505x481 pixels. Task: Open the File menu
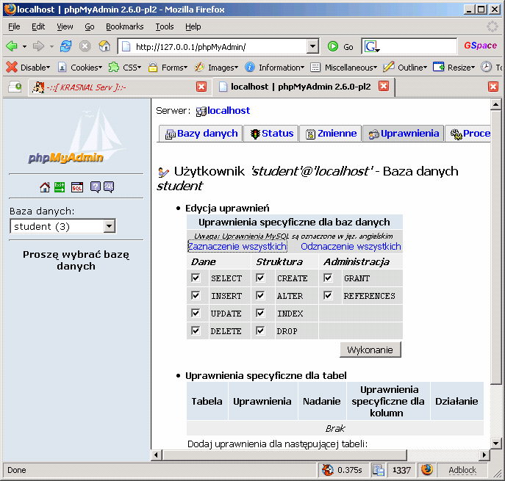pyautogui.click(x=14, y=26)
